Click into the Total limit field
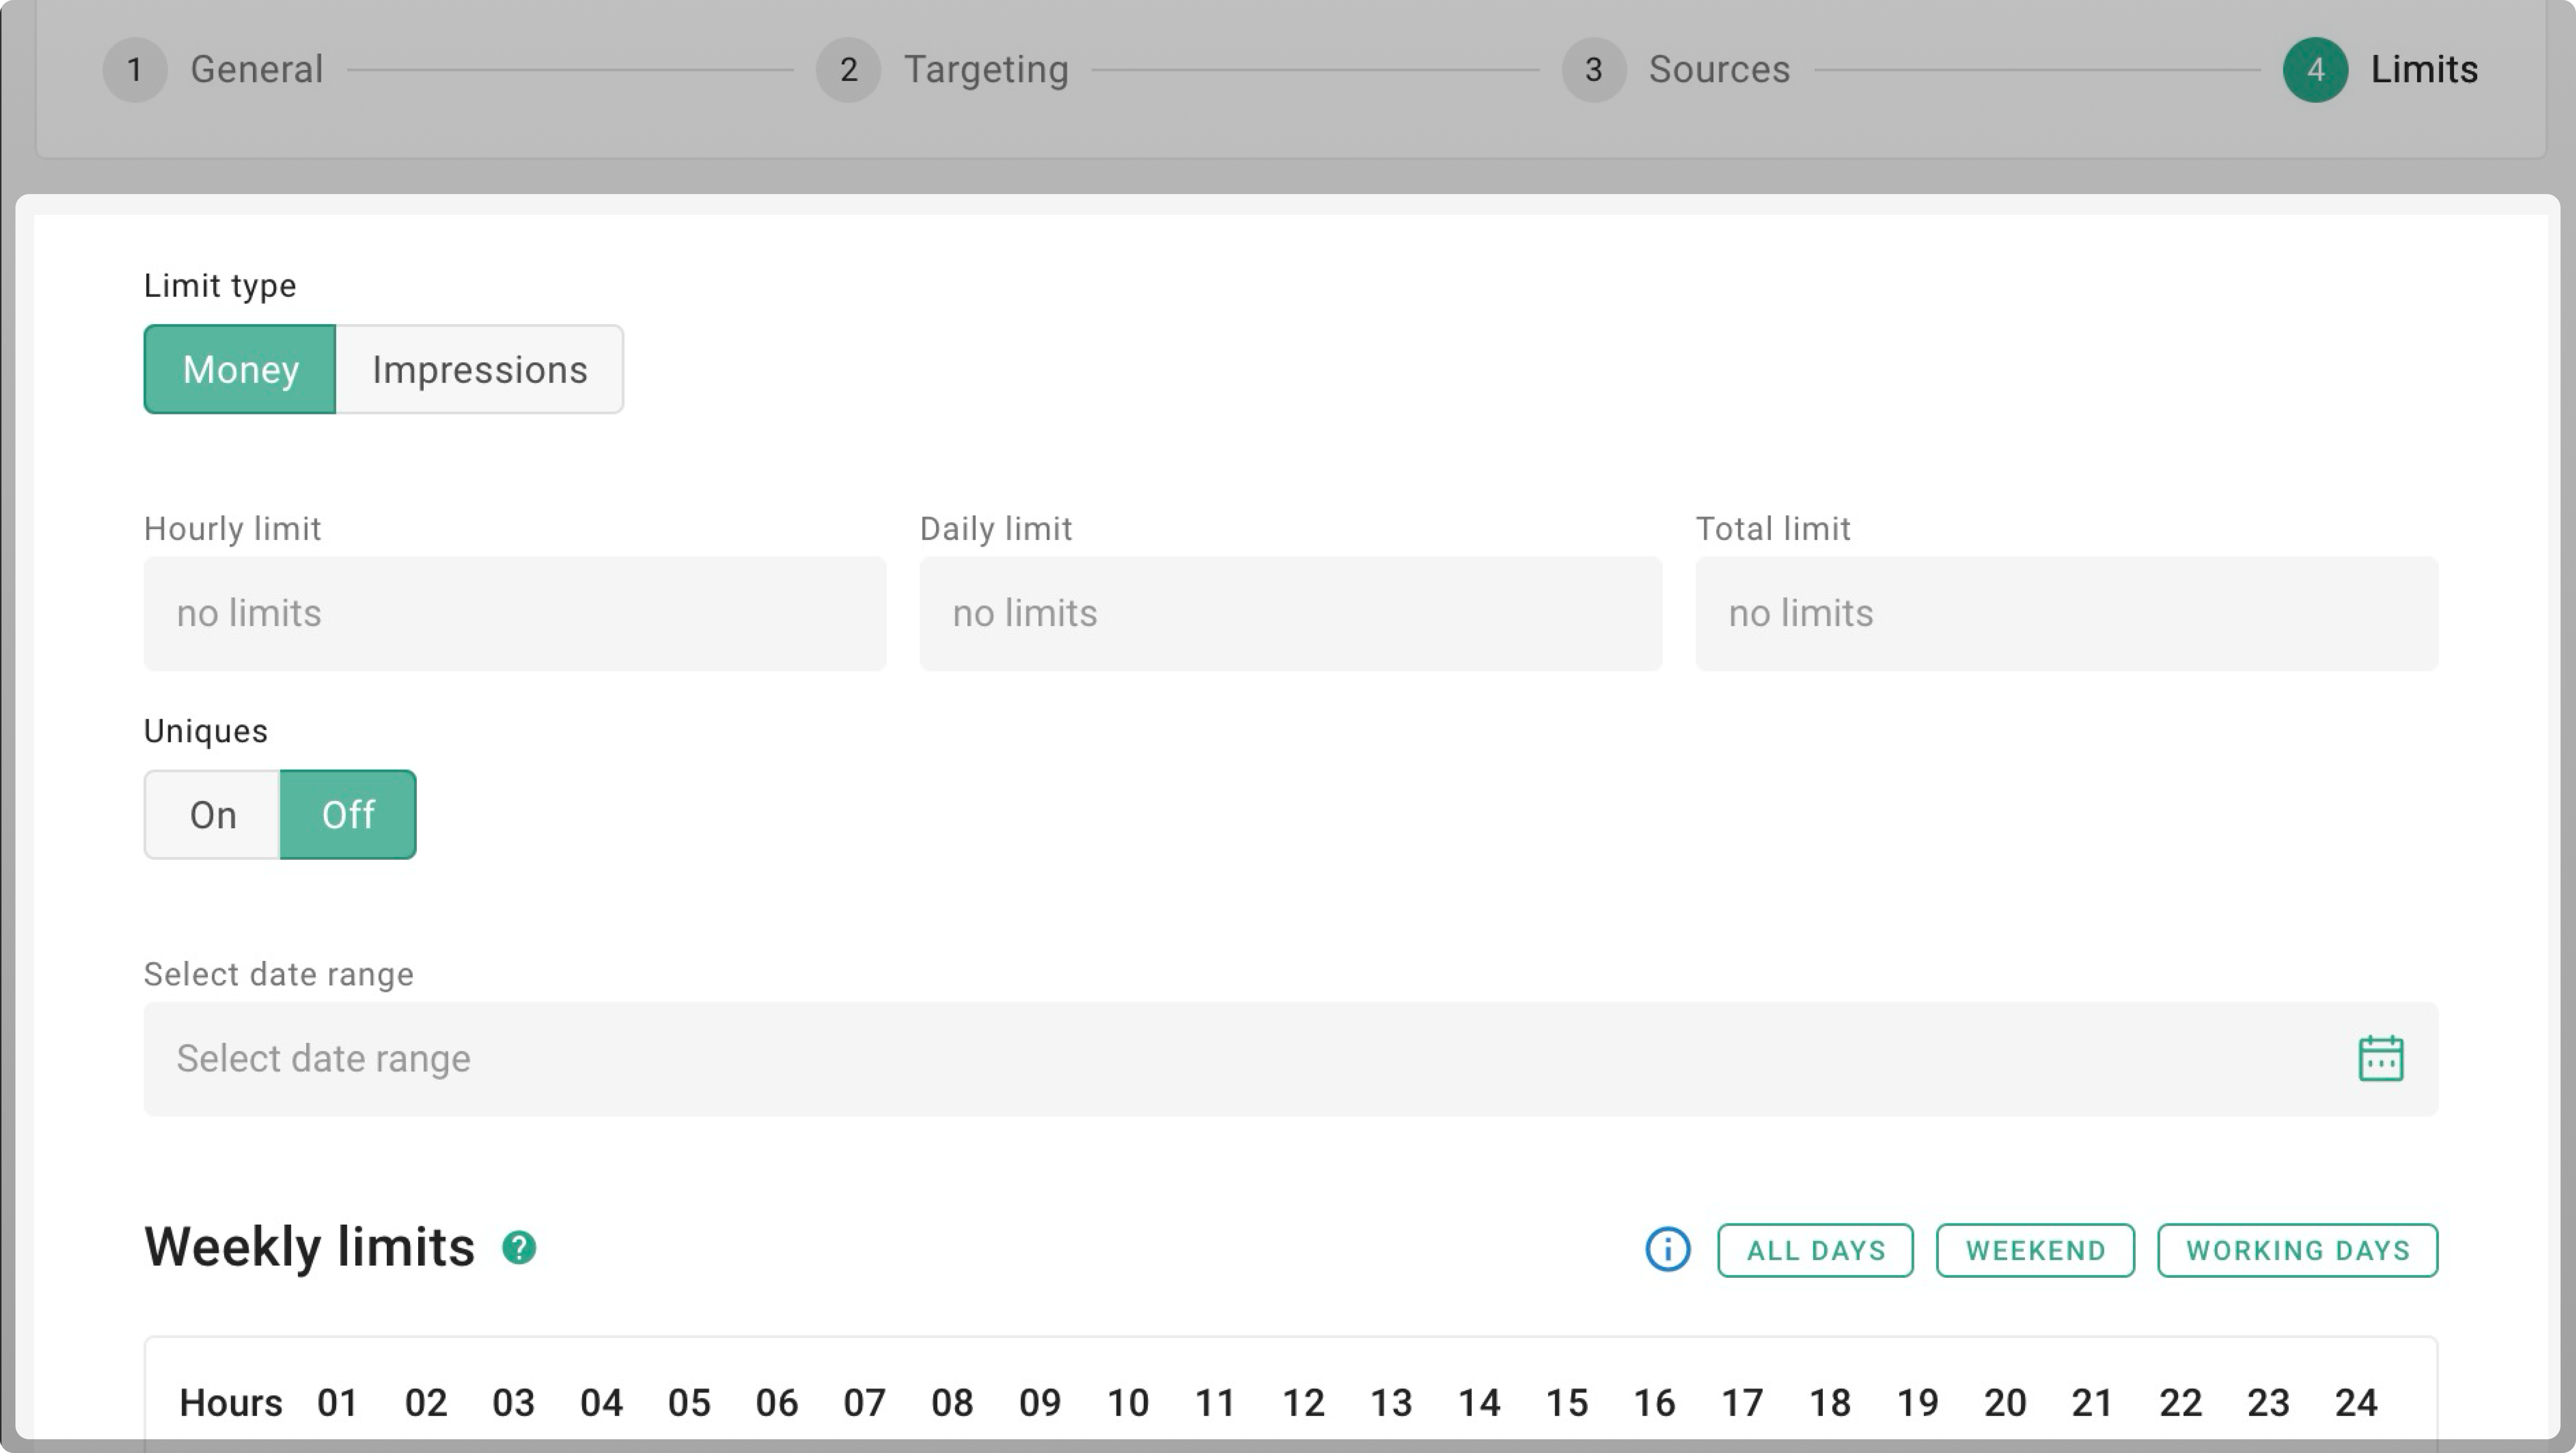The width and height of the screenshot is (2576, 1453). click(x=2066, y=613)
